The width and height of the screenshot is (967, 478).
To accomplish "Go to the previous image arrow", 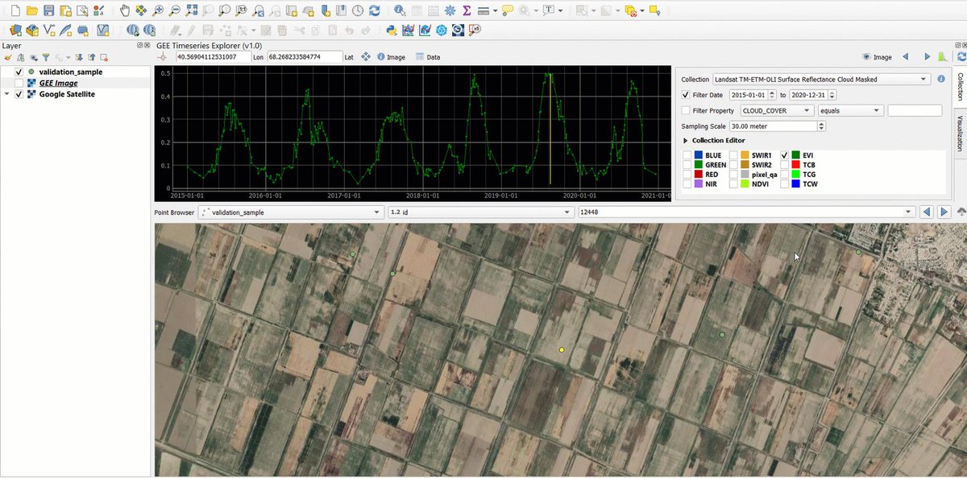I will click(x=905, y=57).
